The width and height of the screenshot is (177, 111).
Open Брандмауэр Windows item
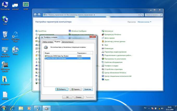click(111, 34)
